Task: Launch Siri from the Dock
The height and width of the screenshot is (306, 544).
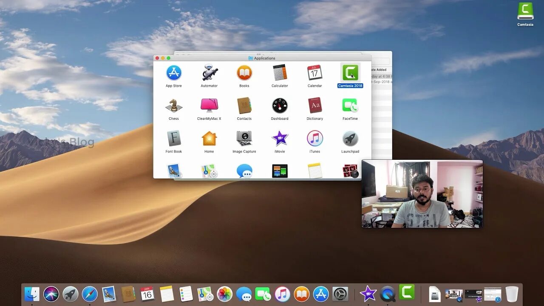Action: click(x=51, y=294)
